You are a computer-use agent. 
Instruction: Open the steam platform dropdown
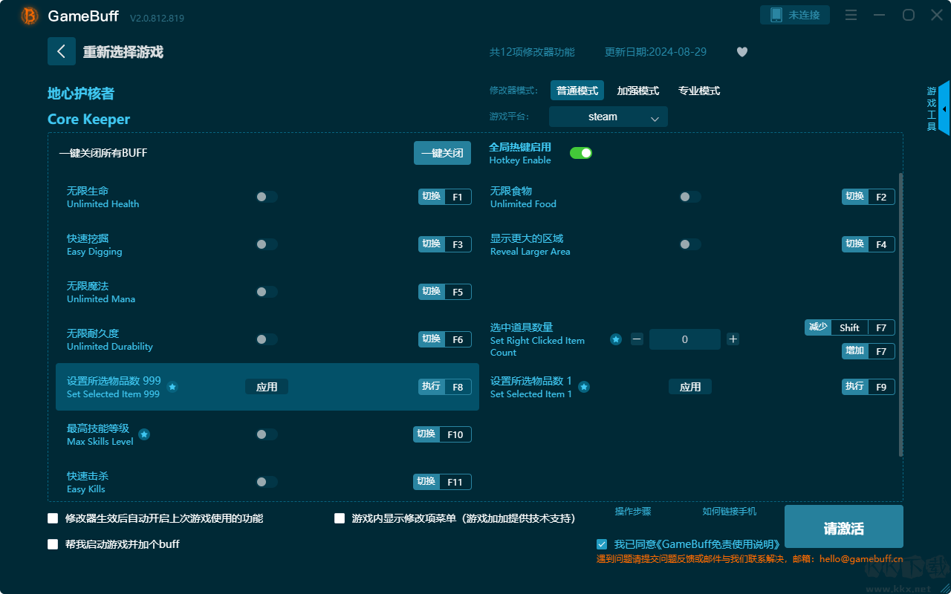(608, 117)
